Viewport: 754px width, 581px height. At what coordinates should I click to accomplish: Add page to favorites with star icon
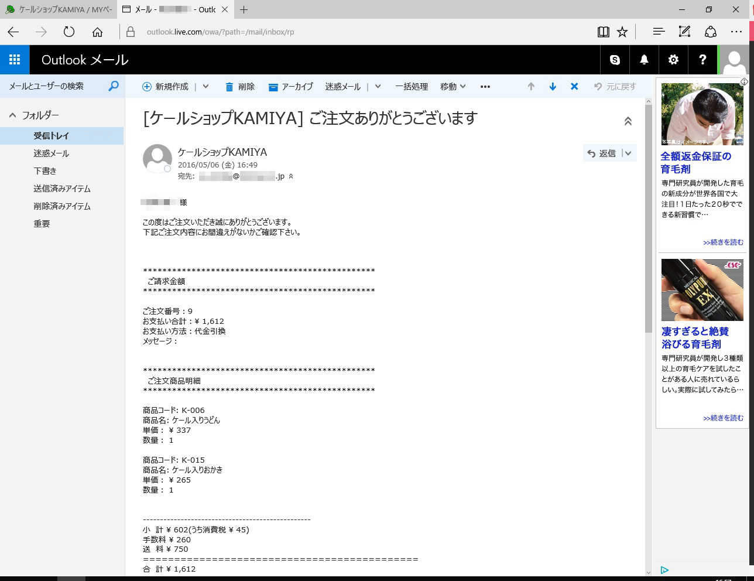tap(622, 32)
